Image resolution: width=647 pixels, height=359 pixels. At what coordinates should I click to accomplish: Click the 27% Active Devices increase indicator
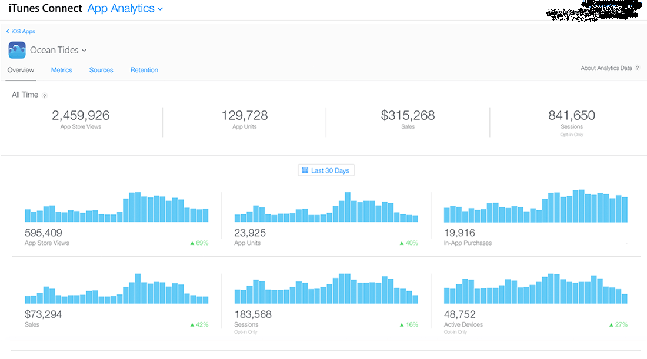click(619, 325)
